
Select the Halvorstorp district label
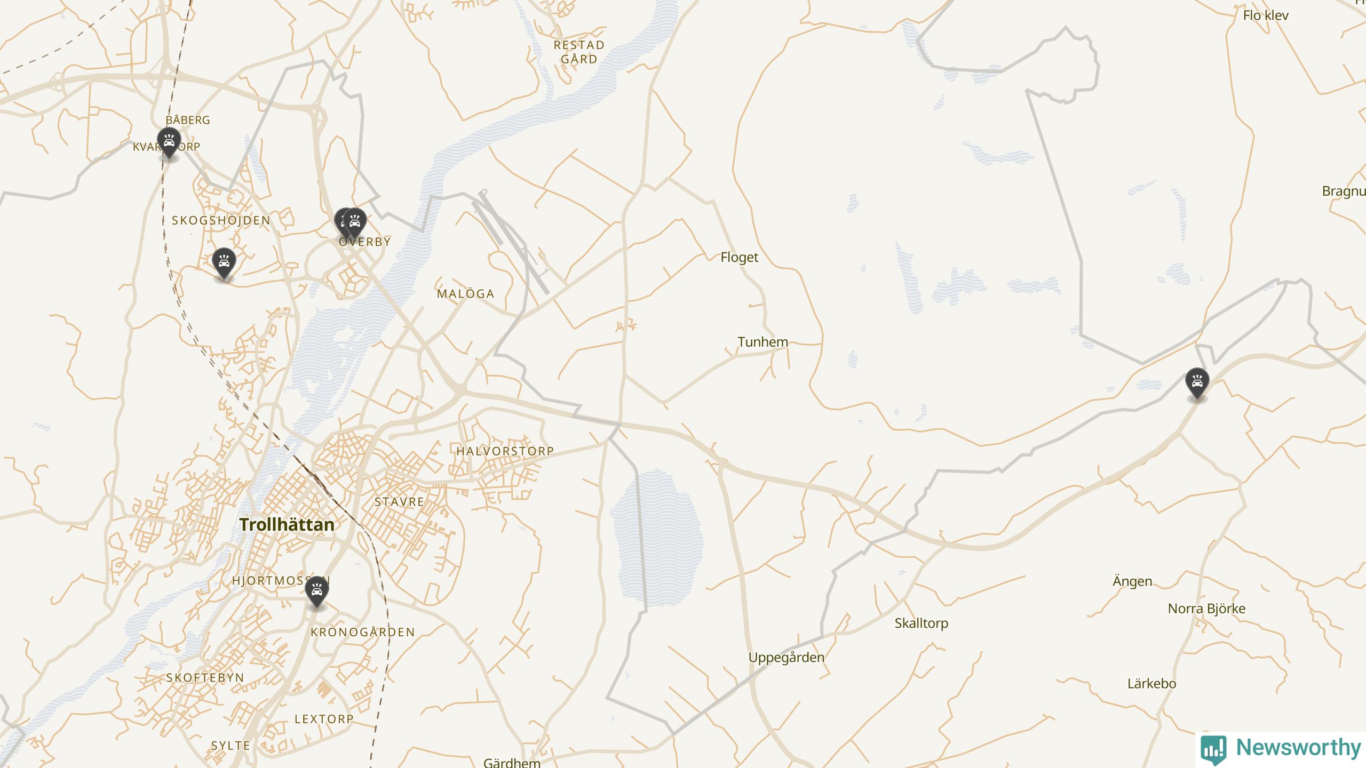tap(505, 451)
